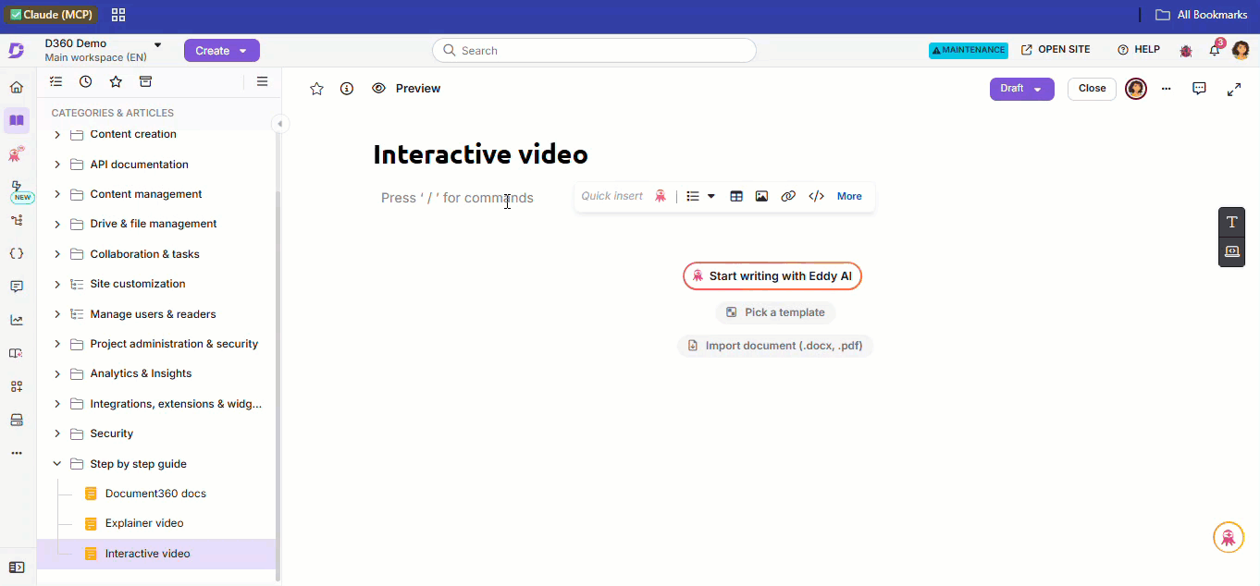Open the more options dots in left rail

pyautogui.click(x=17, y=453)
